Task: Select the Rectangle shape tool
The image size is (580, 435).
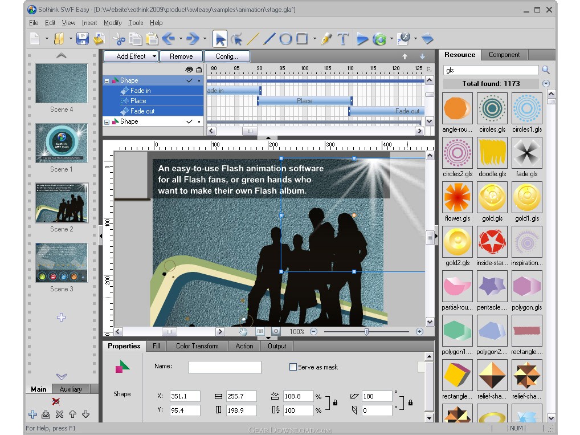Action: (302, 39)
